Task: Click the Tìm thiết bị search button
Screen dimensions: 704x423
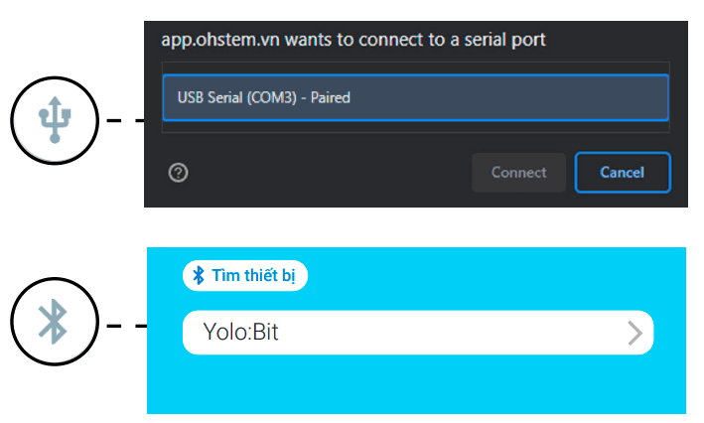Action: 245,275
